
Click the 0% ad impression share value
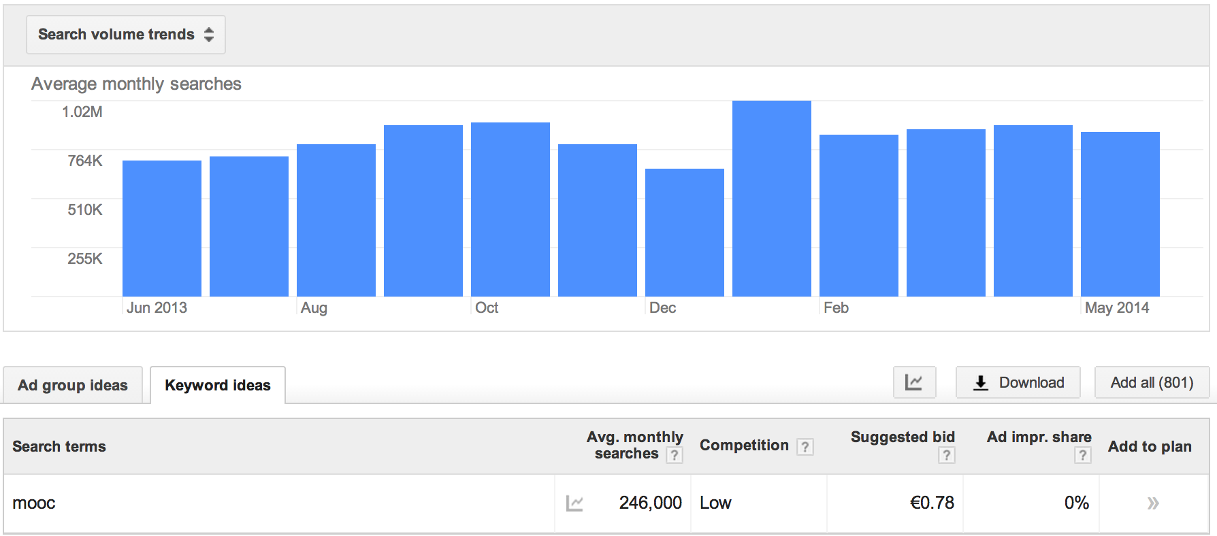pos(1077,503)
